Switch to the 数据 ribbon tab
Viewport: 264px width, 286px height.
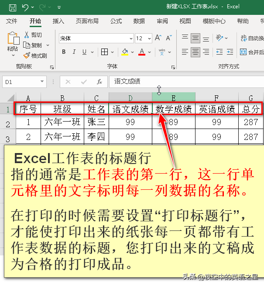139,21
